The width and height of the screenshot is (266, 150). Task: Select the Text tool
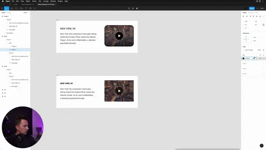coord(26,8)
